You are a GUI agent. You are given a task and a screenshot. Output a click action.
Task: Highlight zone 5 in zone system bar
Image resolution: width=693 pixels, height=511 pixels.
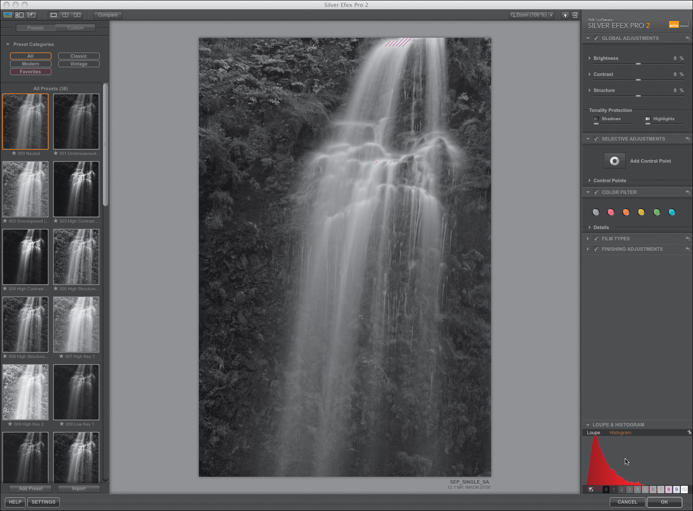[x=645, y=489]
